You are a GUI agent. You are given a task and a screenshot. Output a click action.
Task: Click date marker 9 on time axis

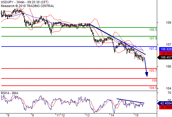pyautogui.click(x=33, y=115)
